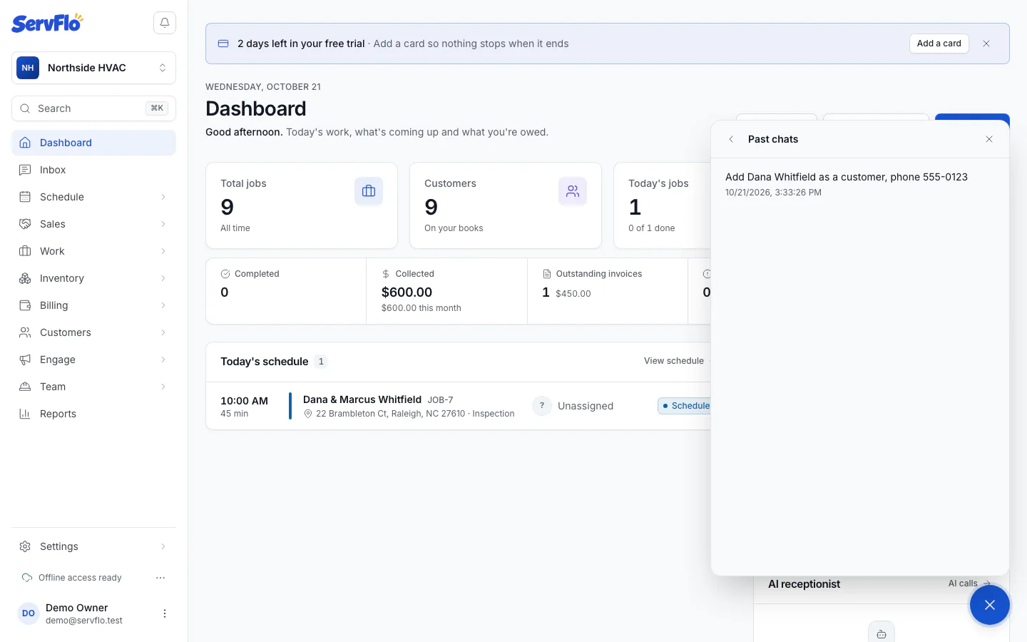Expand the Billing sidebar section
The height and width of the screenshot is (642, 1027).
click(93, 305)
